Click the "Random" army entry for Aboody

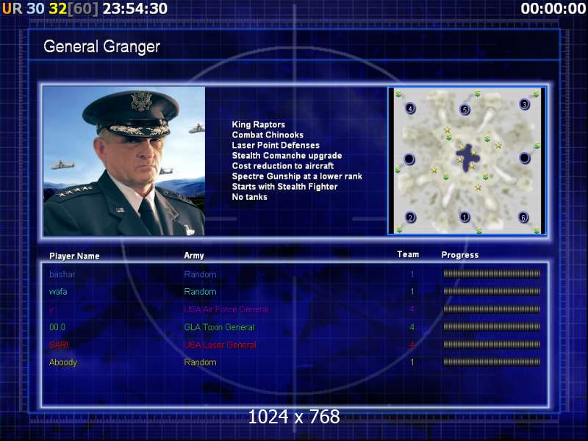pos(200,362)
